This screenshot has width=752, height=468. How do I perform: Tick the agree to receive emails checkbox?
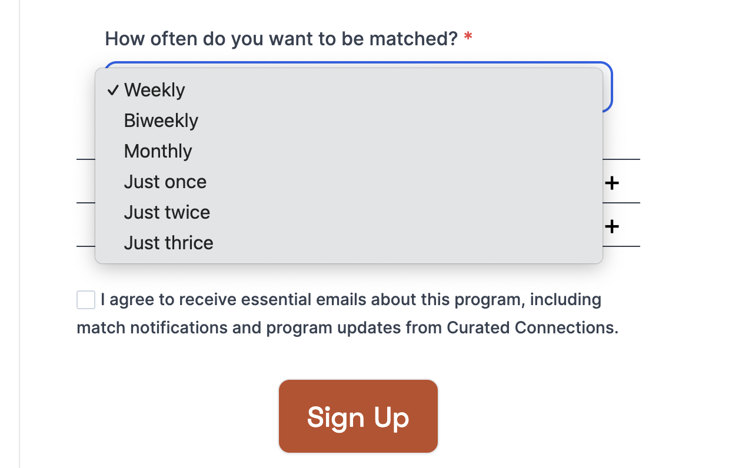(x=86, y=299)
